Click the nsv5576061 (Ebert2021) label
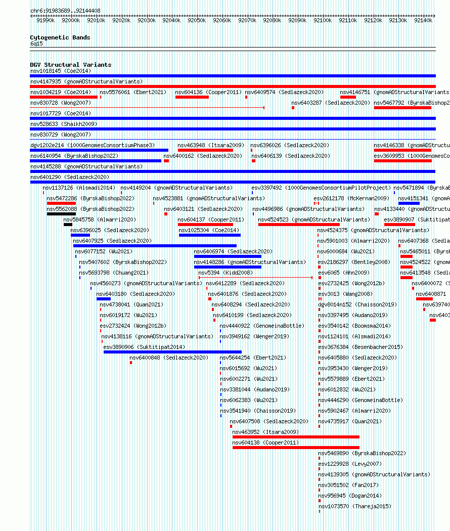 pyautogui.click(x=133, y=92)
